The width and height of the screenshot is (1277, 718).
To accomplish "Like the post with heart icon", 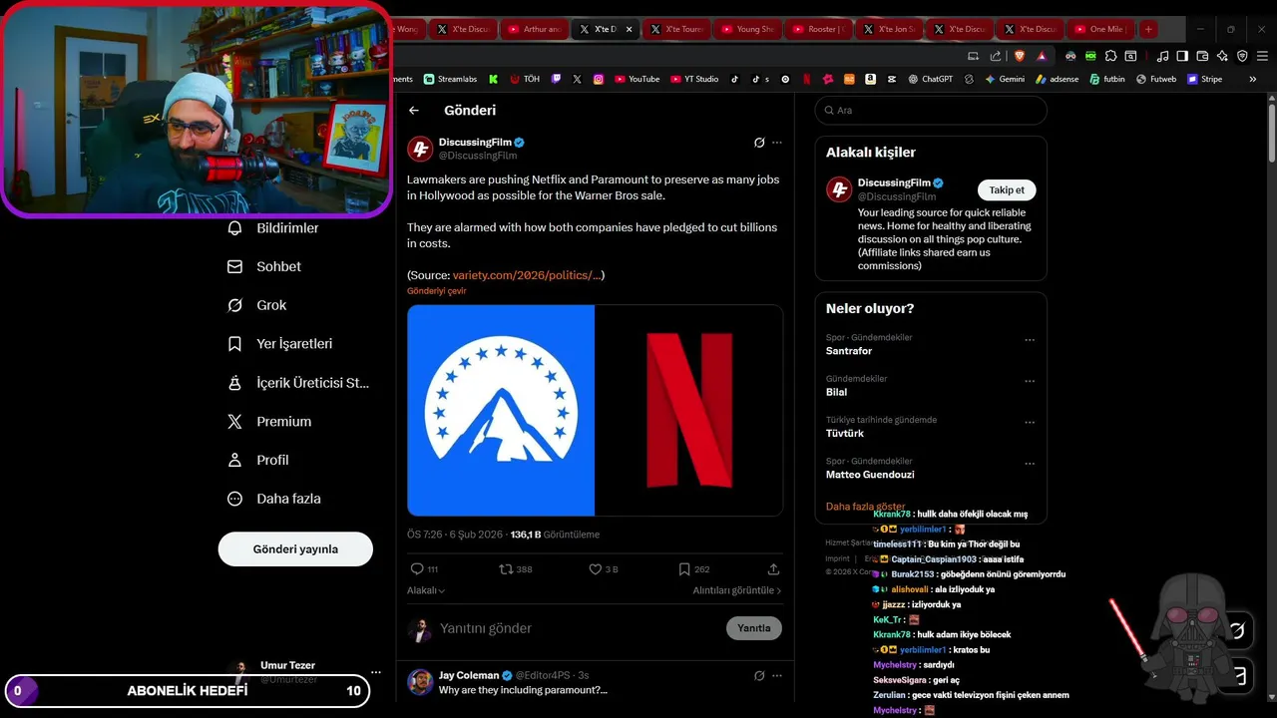I will click(x=604, y=569).
